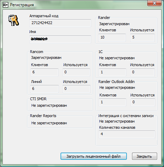
Task: Close the Регистрация window
Action: pos(154,3)
